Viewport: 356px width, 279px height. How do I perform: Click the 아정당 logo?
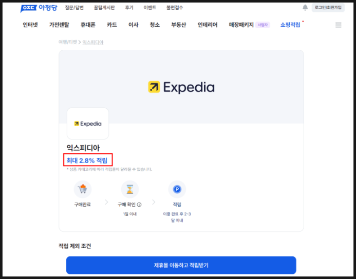point(39,8)
